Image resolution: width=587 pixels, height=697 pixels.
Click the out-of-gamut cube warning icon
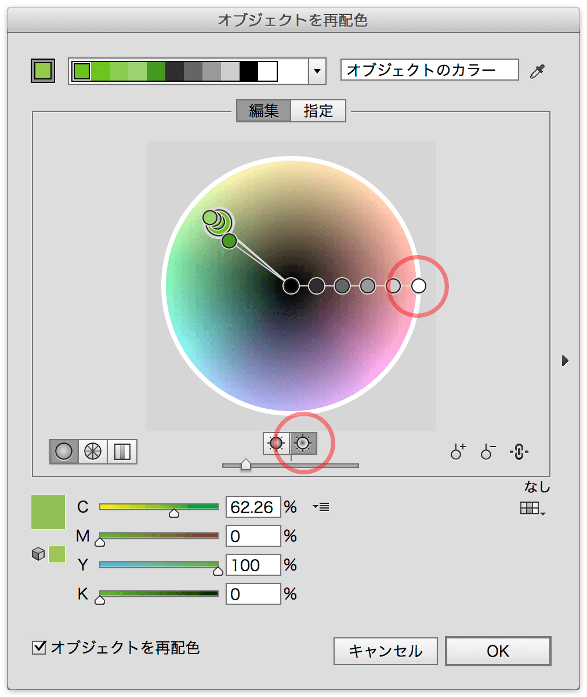pos(38,554)
